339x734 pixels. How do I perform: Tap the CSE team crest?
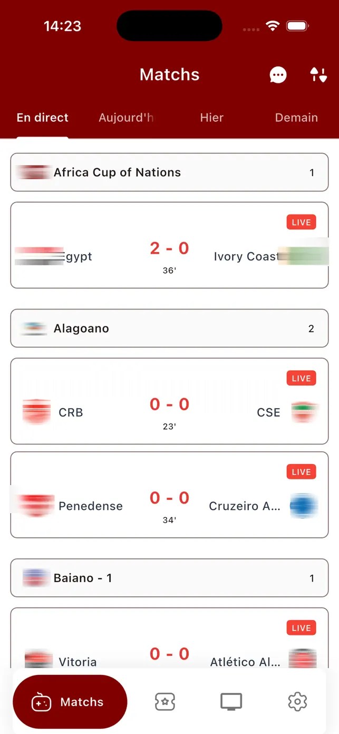(304, 412)
